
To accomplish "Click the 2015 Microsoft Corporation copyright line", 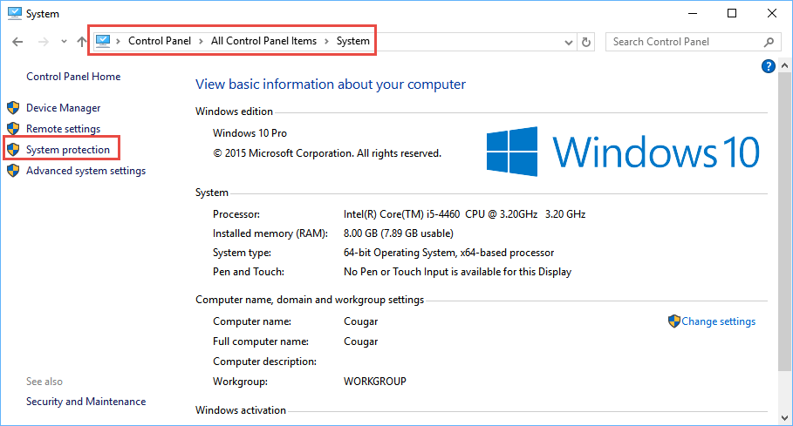I will (326, 153).
